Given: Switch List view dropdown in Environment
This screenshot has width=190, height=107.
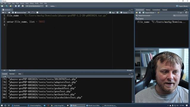Looking at the screenshot, I should pyautogui.click(x=180, y=12).
